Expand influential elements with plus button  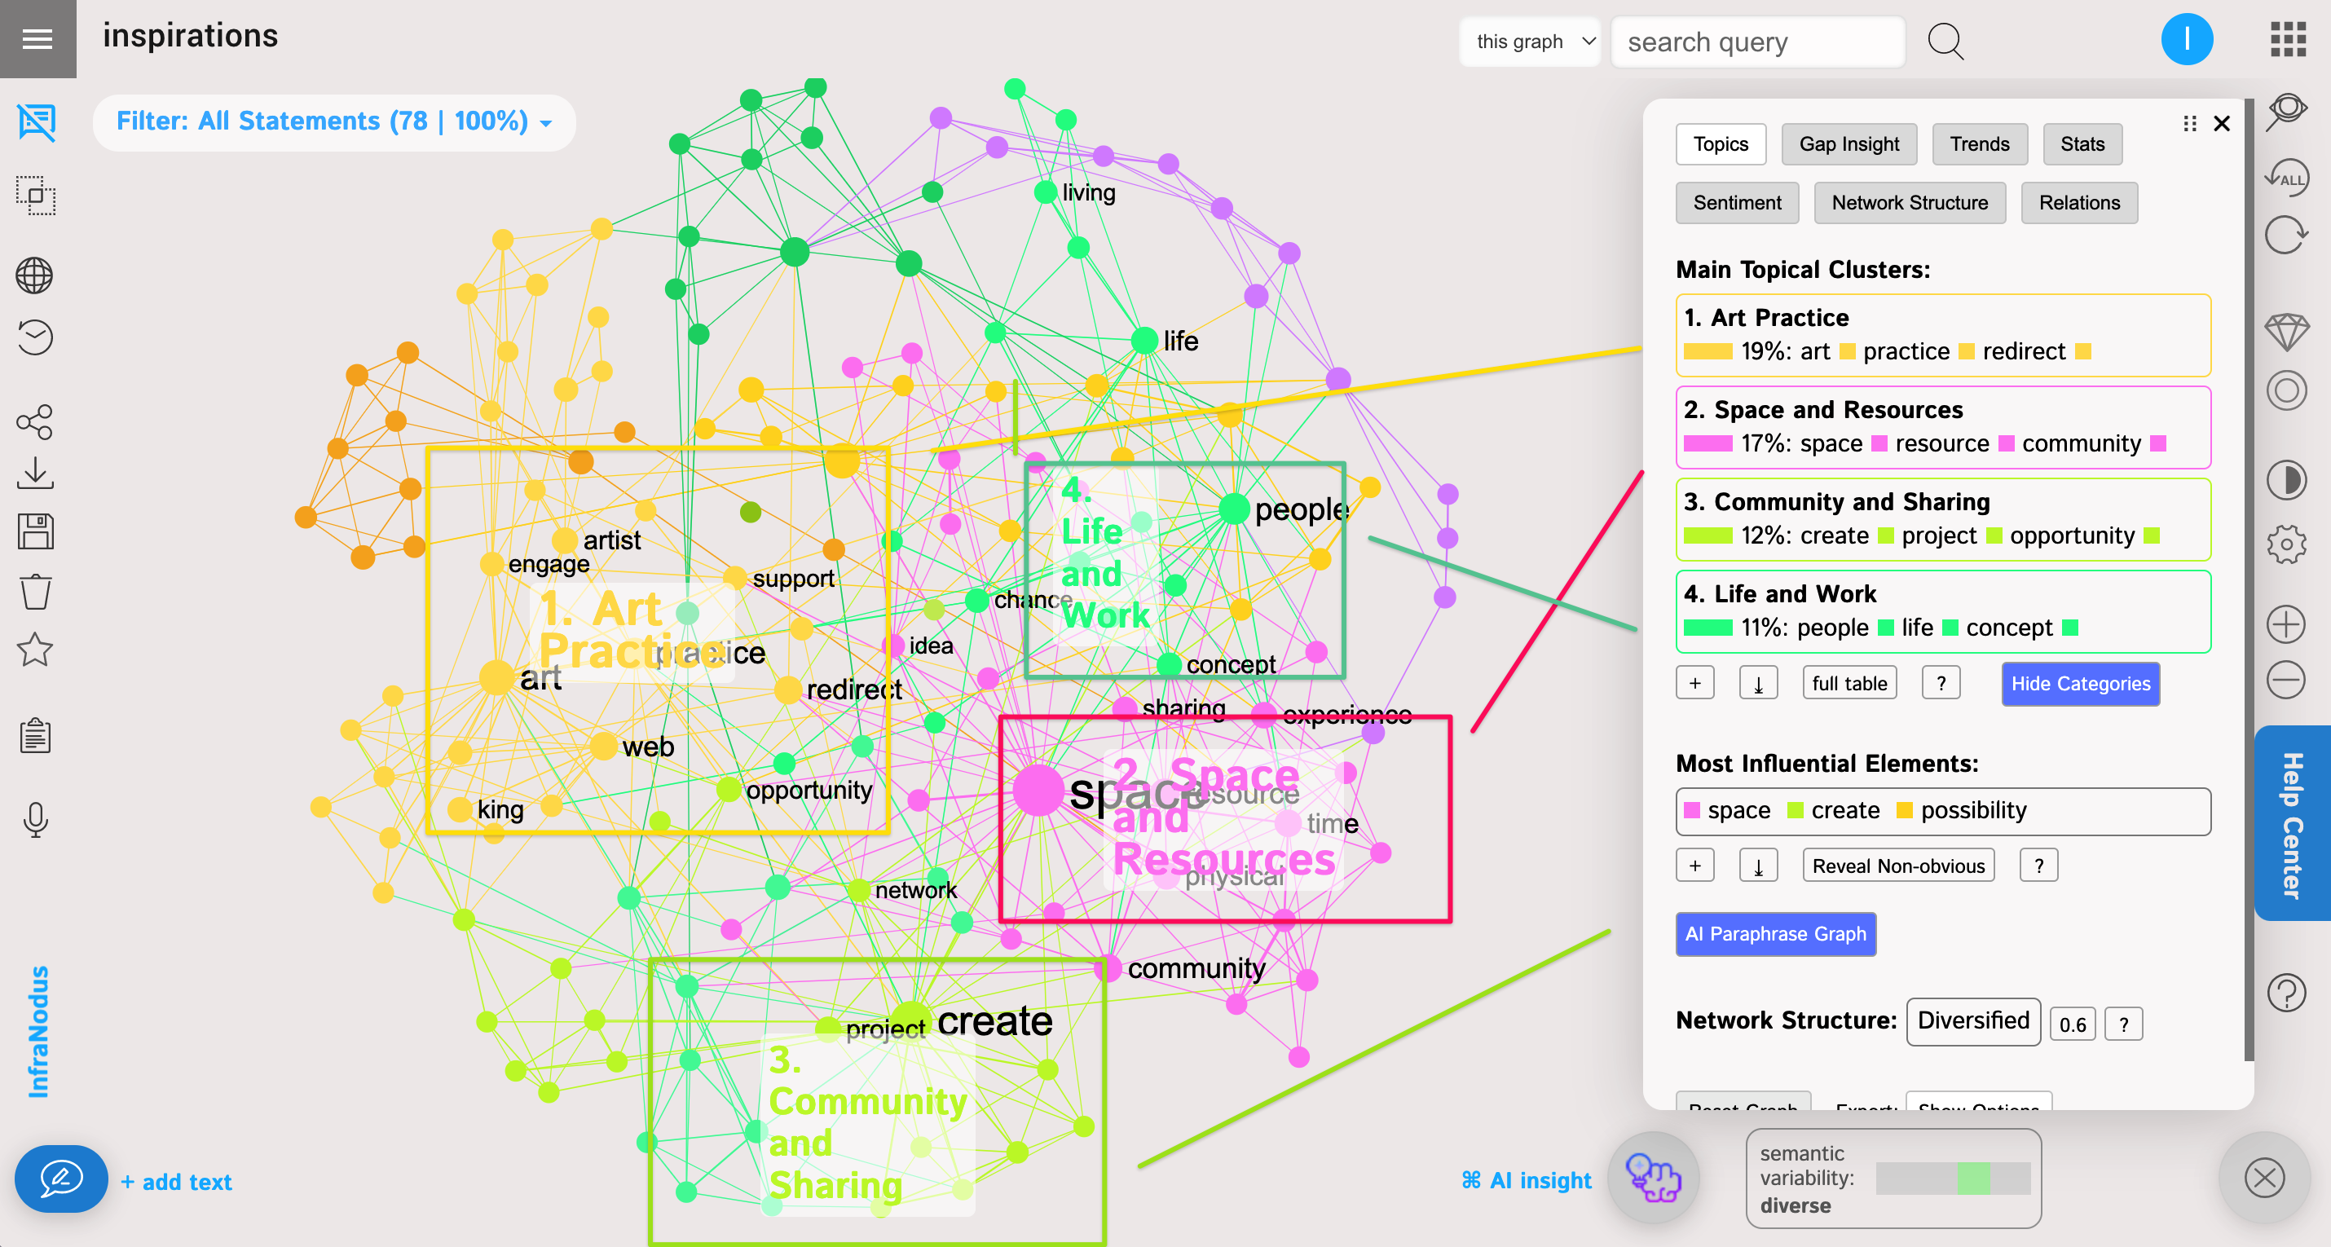point(1694,865)
